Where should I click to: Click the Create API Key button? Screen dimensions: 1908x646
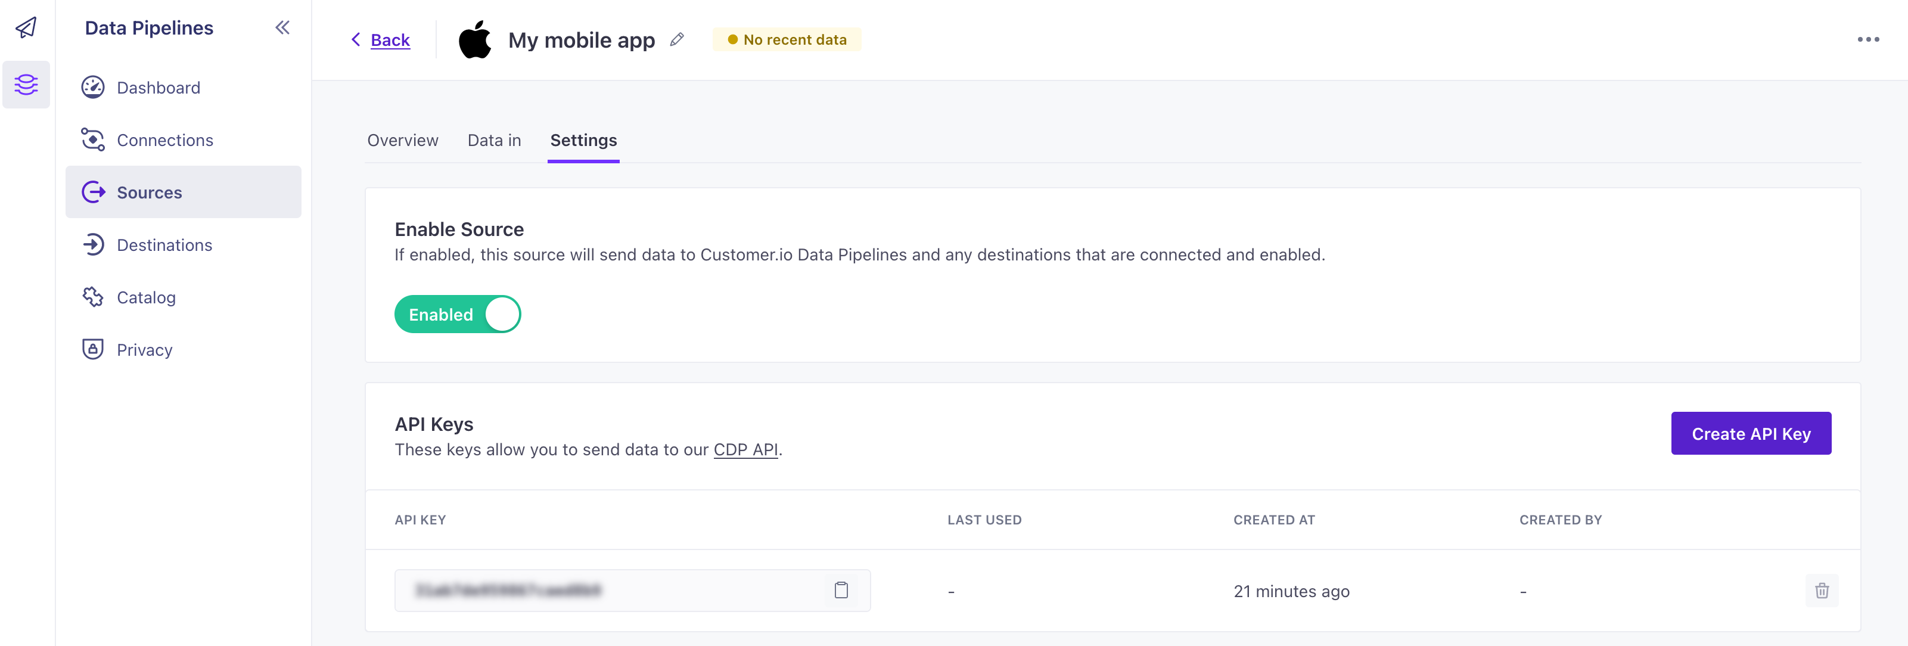pos(1751,433)
